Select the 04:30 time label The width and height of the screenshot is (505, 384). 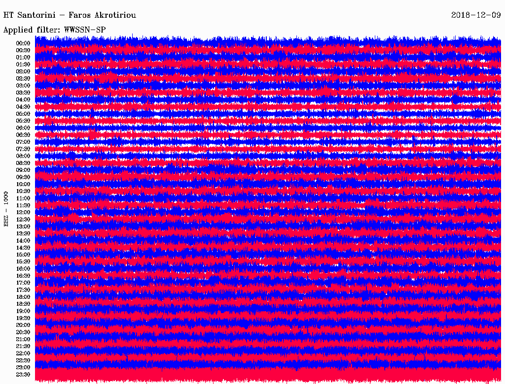(23, 106)
